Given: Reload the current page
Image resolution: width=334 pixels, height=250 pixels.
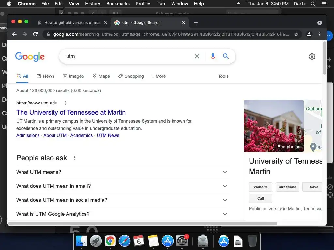Looking at the screenshot, I should (35, 34).
